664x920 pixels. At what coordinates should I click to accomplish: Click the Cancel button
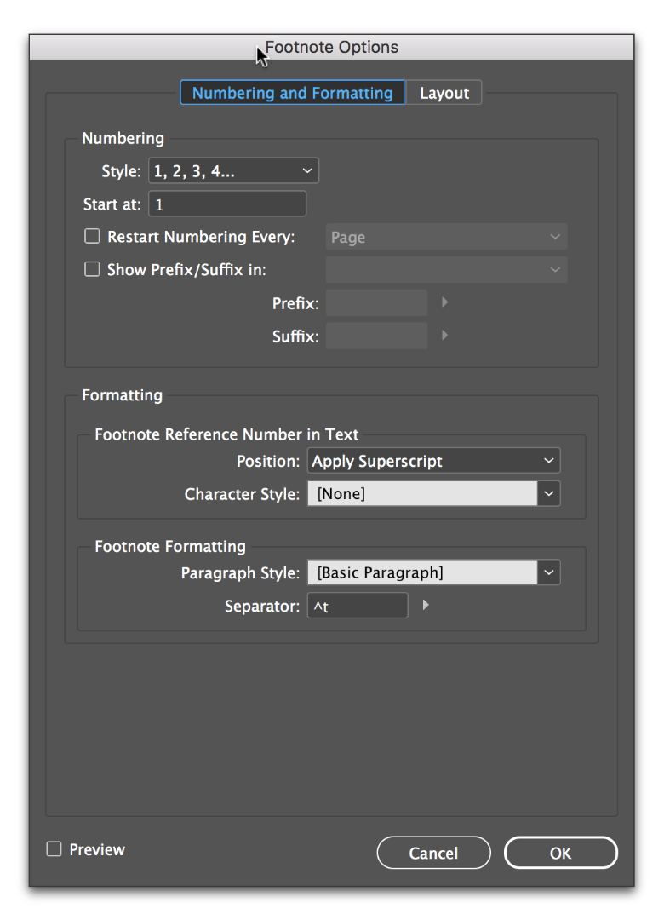433,852
